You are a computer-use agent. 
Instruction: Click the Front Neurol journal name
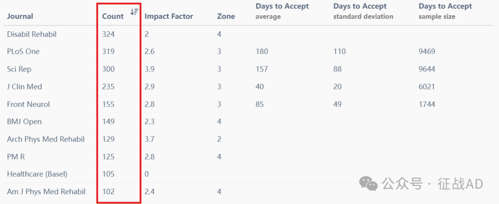tap(28, 104)
